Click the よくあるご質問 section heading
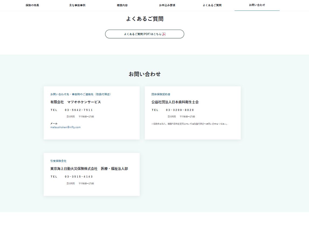The width and height of the screenshot is (309, 225). coord(145,19)
